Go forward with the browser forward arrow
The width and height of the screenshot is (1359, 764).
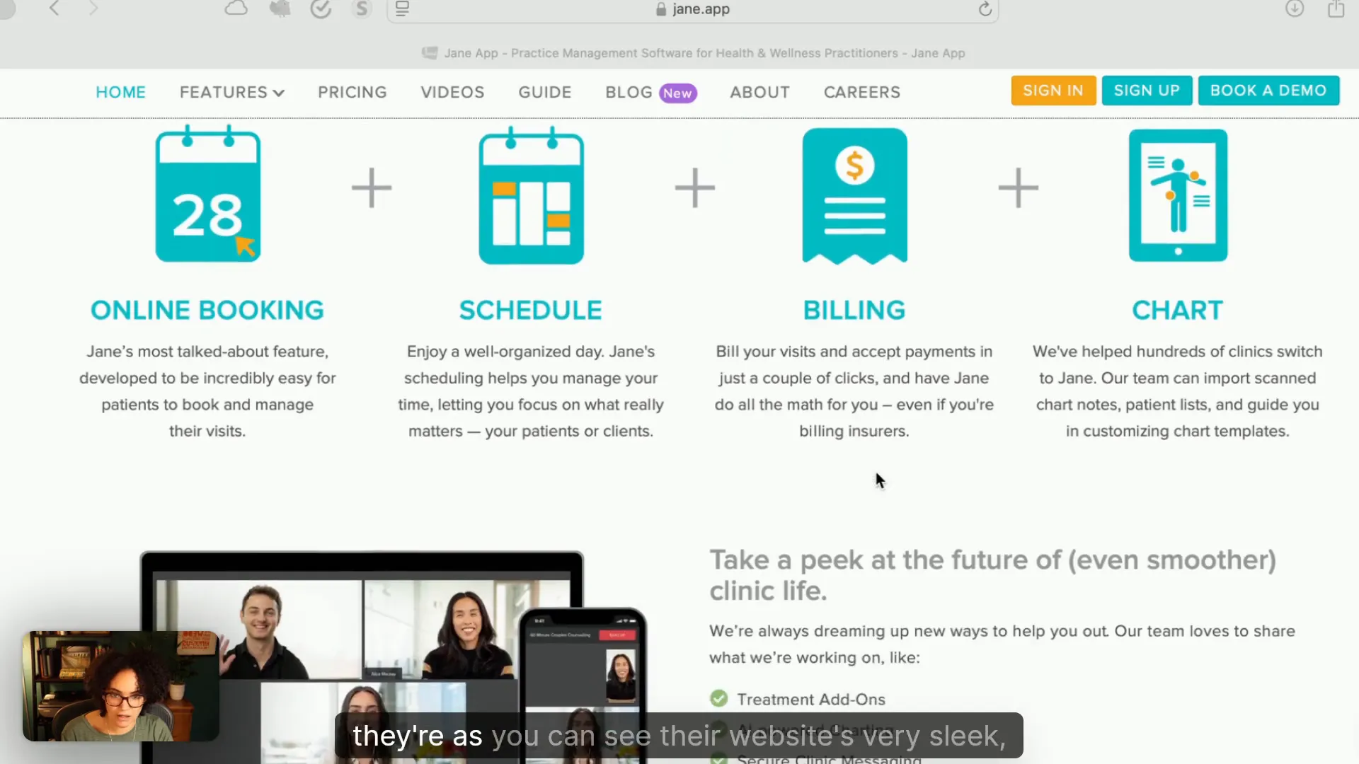tap(93, 8)
